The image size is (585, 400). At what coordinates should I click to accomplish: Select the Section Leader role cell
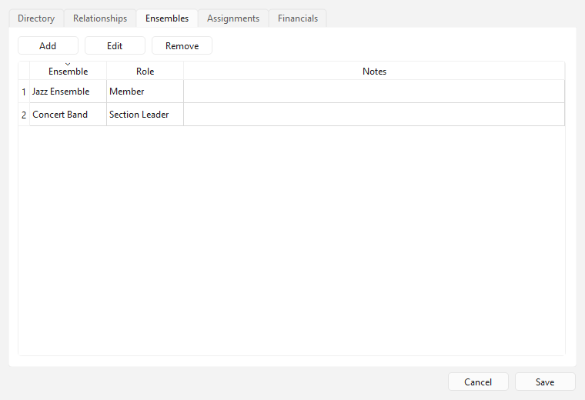tap(145, 115)
